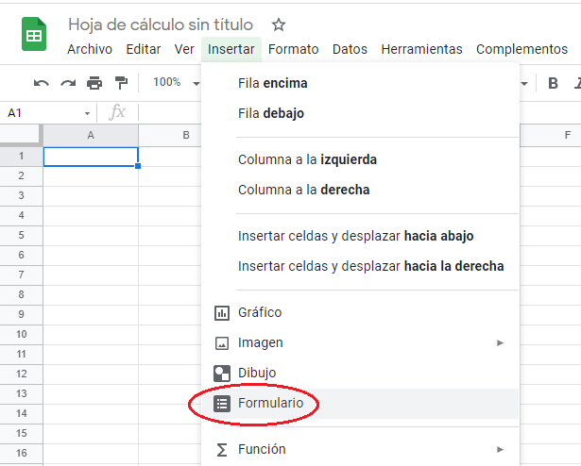This screenshot has width=581, height=466.
Task: Click the Google Sheets logo icon
Action: (x=35, y=37)
